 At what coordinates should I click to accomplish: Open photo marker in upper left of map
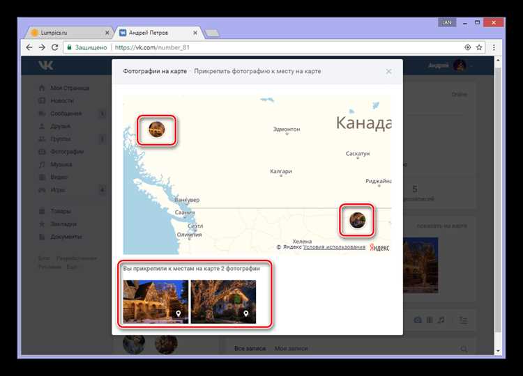coord(157,130)
